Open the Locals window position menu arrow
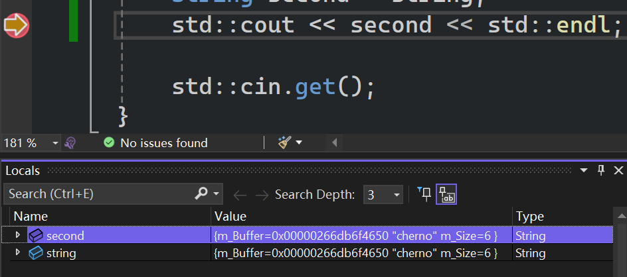This screenshot has height=277, width=627. click(x=584, y=170)
